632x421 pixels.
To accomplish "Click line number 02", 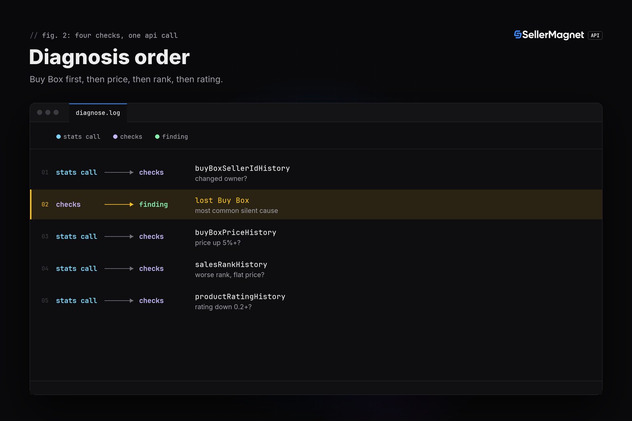I will click(x=45, y=204).
